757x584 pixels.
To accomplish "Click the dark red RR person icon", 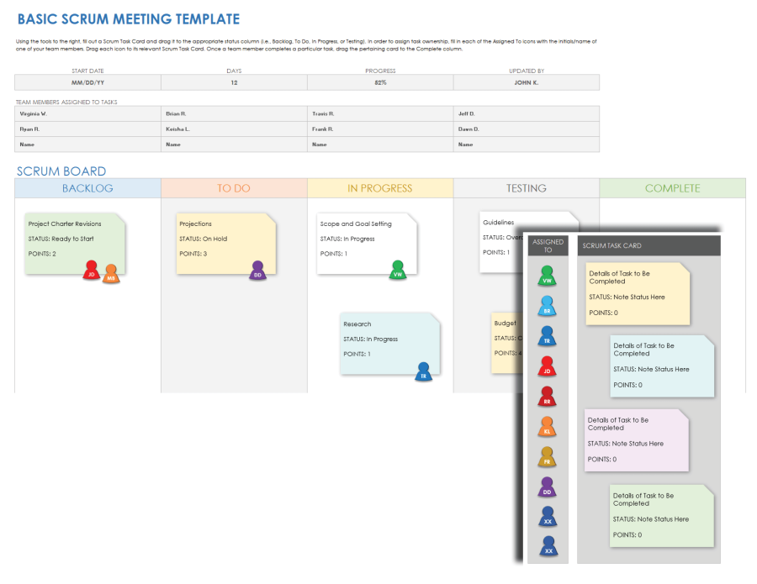I will tap(548, 397).
